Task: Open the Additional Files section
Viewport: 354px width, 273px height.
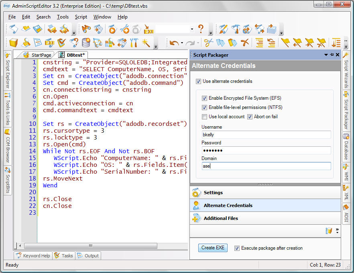Action: tap(265, 218)
